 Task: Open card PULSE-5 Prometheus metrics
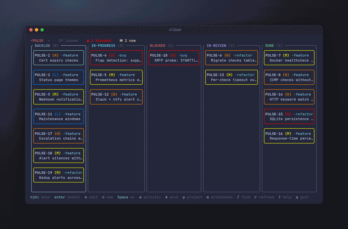click(116, 77)
